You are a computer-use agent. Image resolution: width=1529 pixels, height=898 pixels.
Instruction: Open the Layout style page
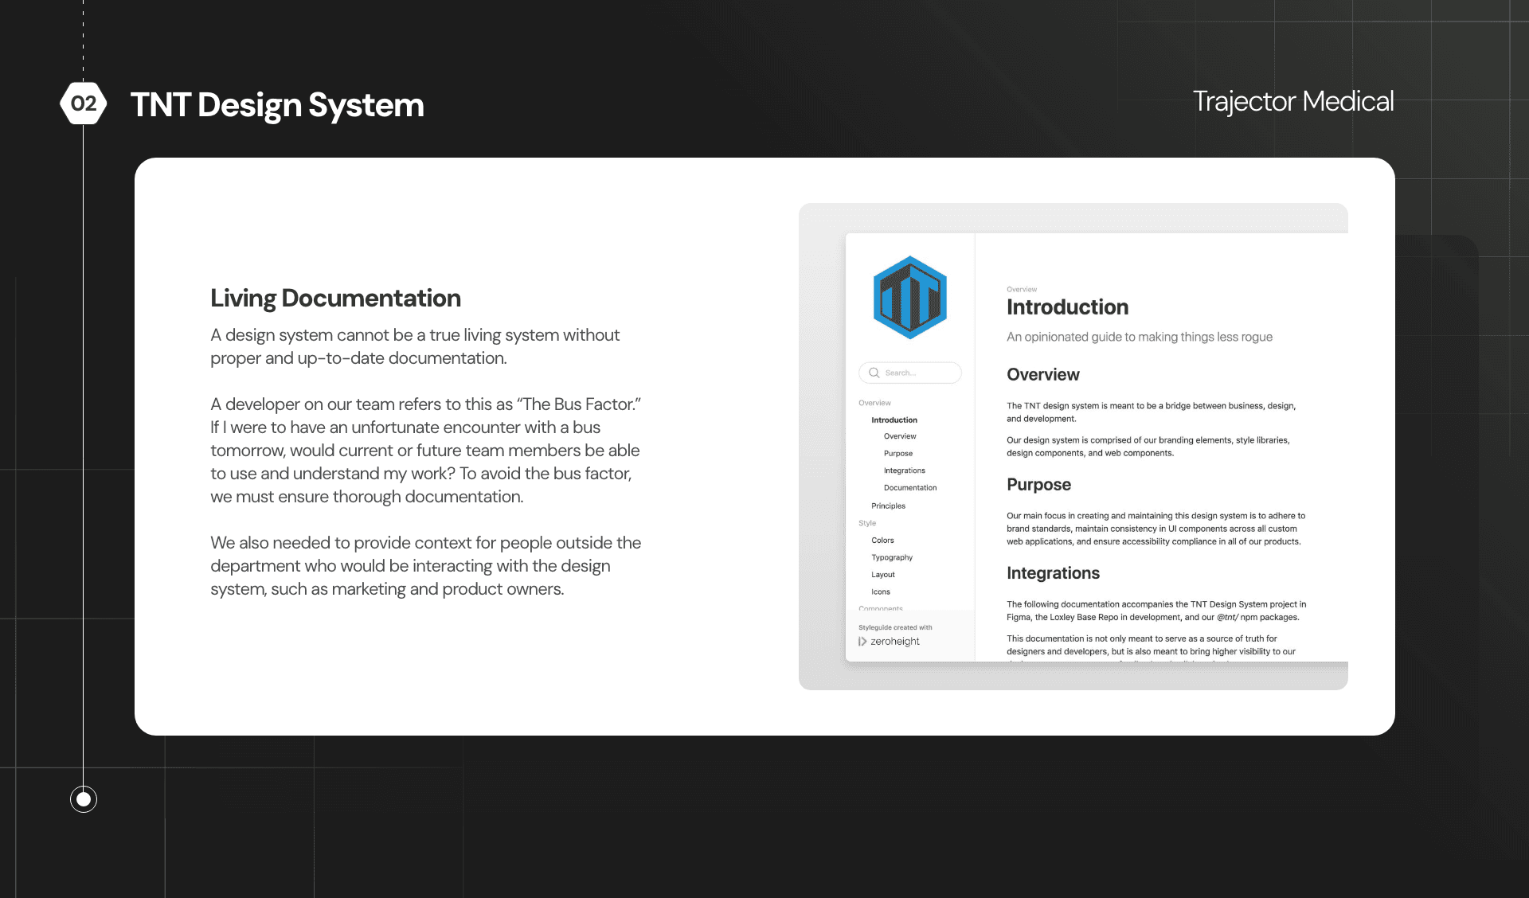tap(882, 574)
